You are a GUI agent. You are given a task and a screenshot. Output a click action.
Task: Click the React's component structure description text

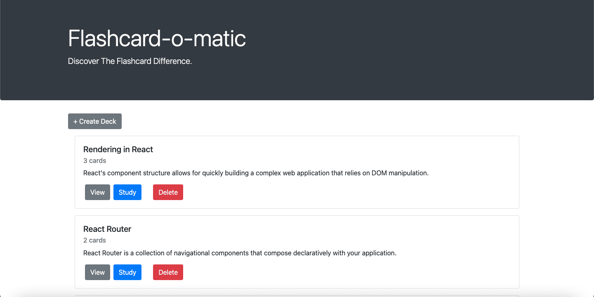pyautogui.click(x=256, y=173)
